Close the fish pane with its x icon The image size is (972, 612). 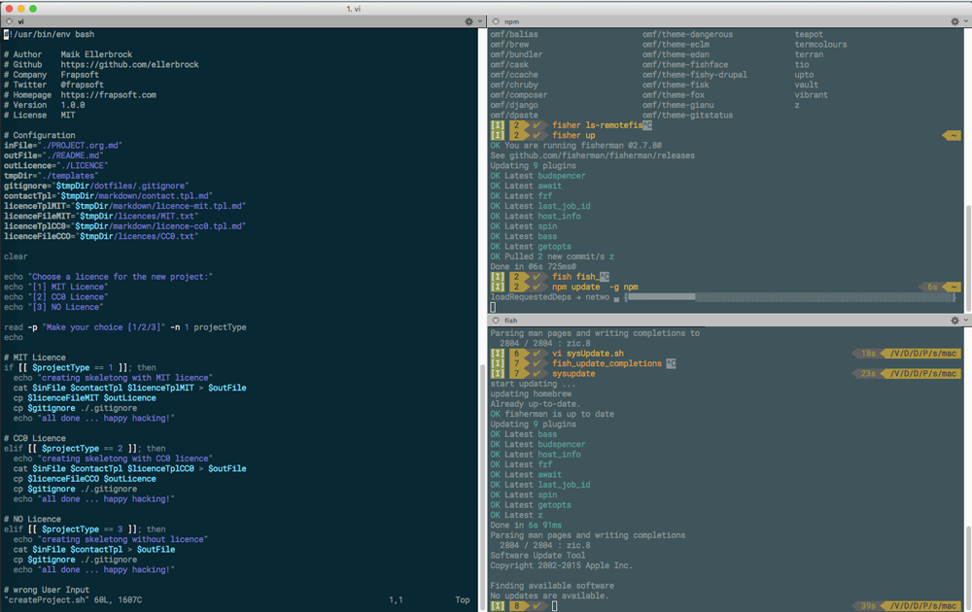point(496,321)
